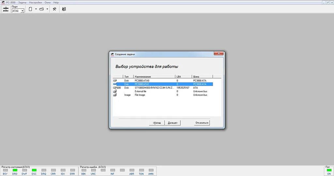Click the Тип column header
Image resolution: width=334 pixels, height=176 pixels.
coord(128,77)
